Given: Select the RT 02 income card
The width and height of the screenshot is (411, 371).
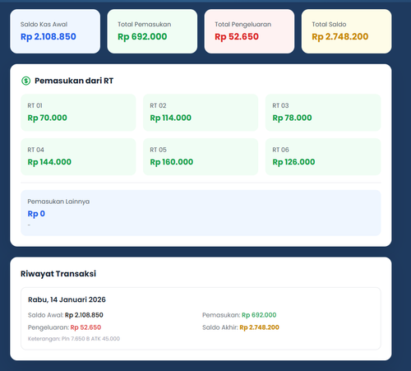Looking at the screenshot, I should (201, 113).
